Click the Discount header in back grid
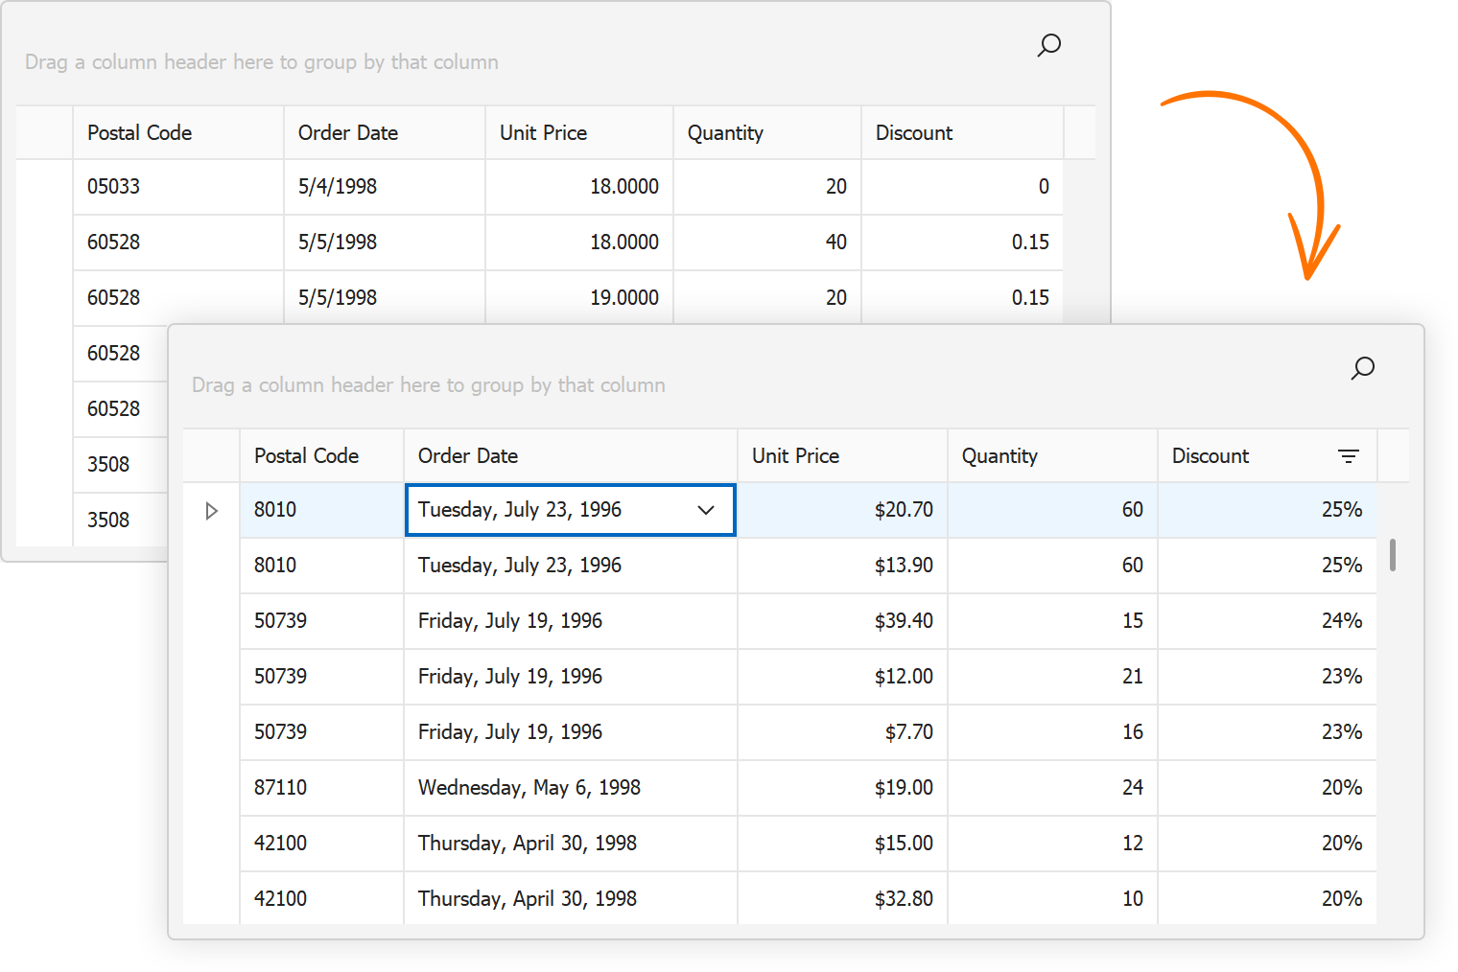This screenshot has width=1458, height=972. tap(913, 133)
